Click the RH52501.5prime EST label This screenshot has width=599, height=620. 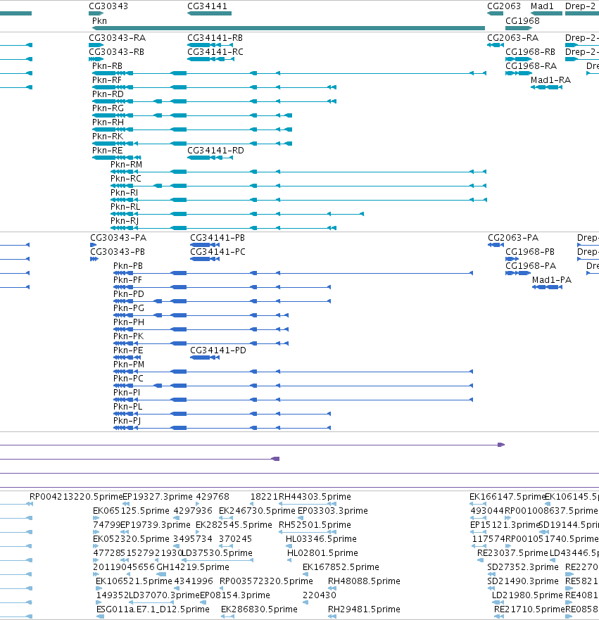(x=315, y=525)
